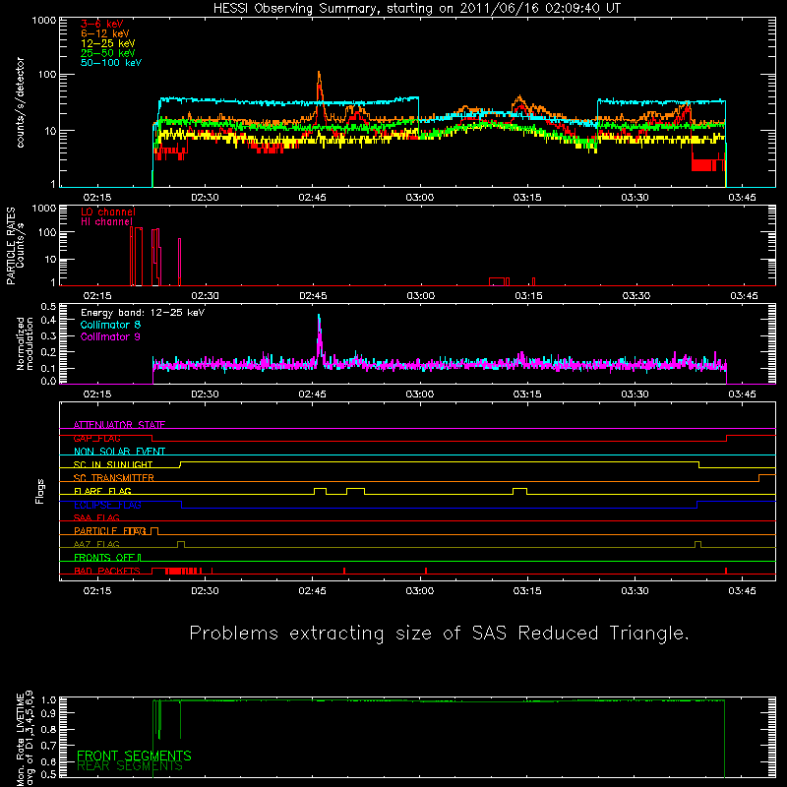Image resolution: width=787 pixels, height=787 pixels.
Task: Click 03:45 tick label under Flags panel
Action: coord(743,591)
